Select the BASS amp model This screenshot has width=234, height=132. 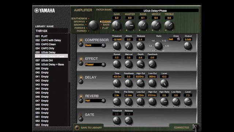coord(105,25)
